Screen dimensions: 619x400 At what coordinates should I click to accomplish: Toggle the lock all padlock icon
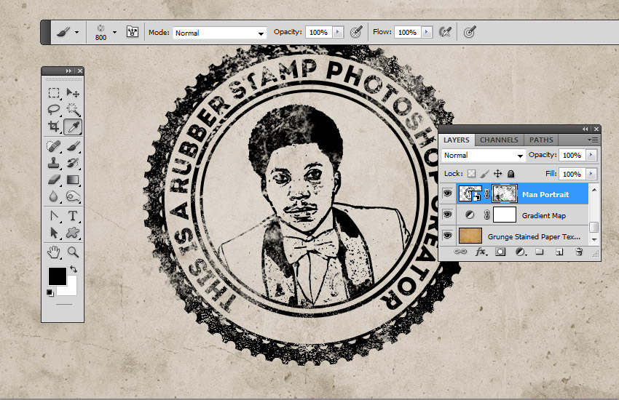[511, 174]
